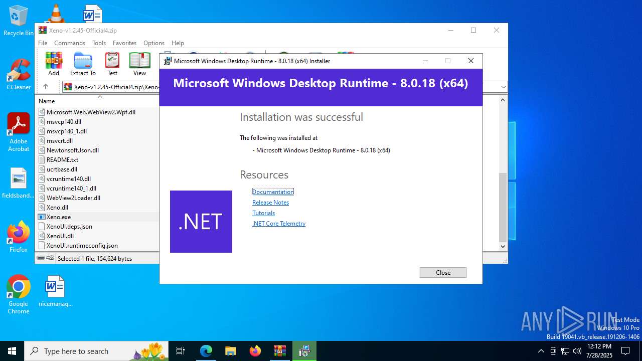Select Xeno.dll in the file list
The image size is (642, 361).
pos(57,208)
